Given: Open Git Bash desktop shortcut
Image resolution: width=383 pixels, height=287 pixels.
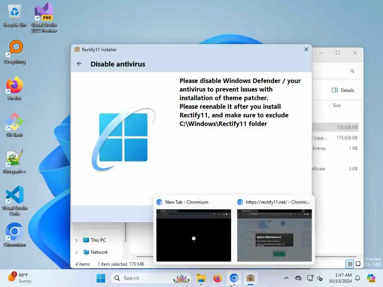Looking at the screenshot, I should (x=15, y=125).
